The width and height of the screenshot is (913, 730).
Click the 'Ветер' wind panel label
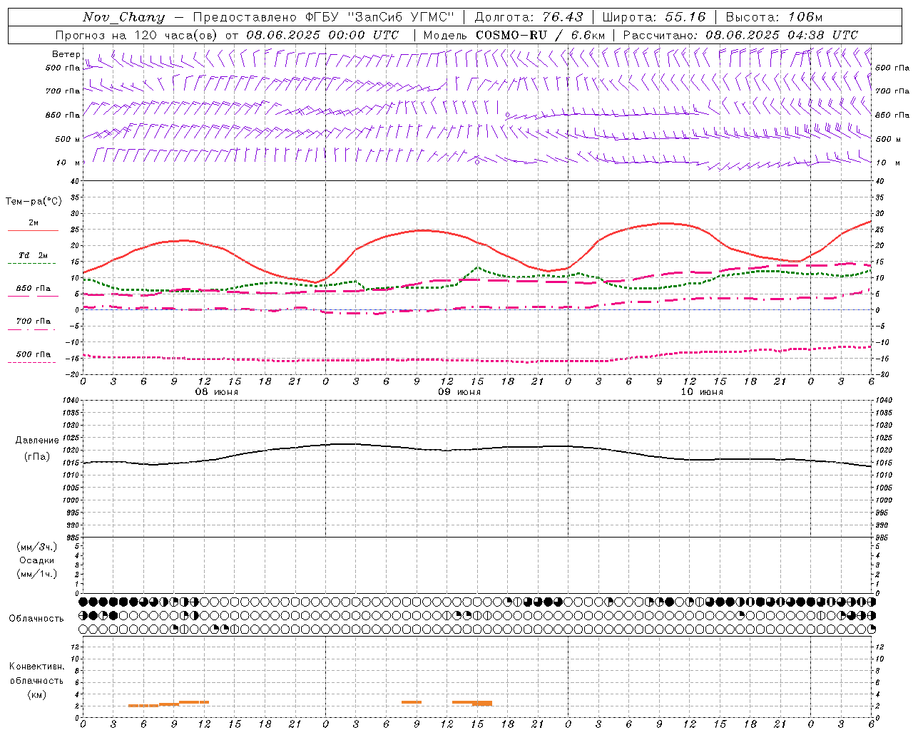click(66, 54)
